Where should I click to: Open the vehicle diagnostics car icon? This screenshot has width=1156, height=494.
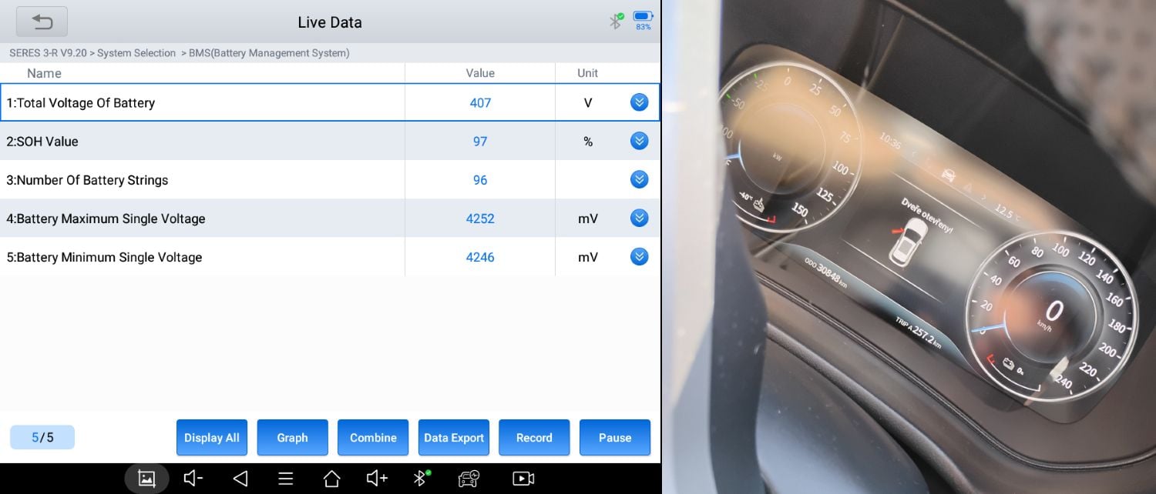coord(469,479)
